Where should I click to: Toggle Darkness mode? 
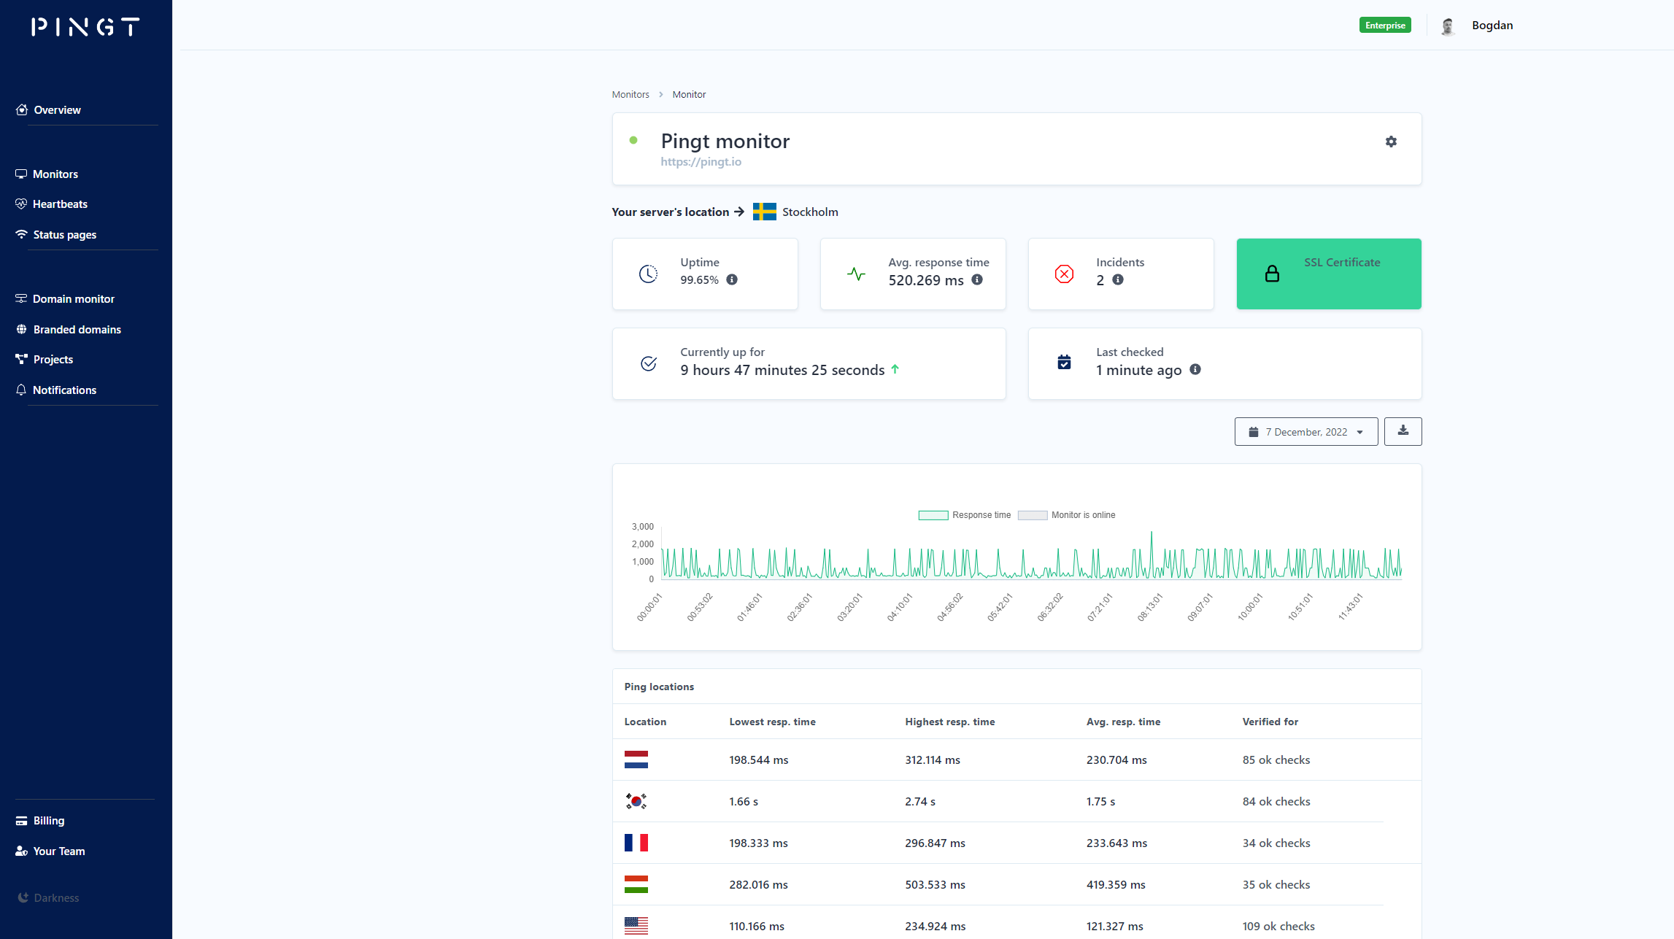click(48, 897)
